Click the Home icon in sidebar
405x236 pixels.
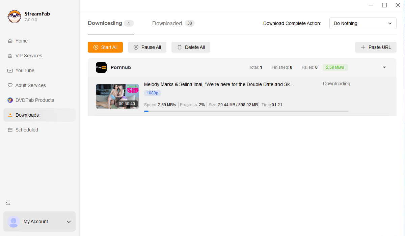point(10,41)
